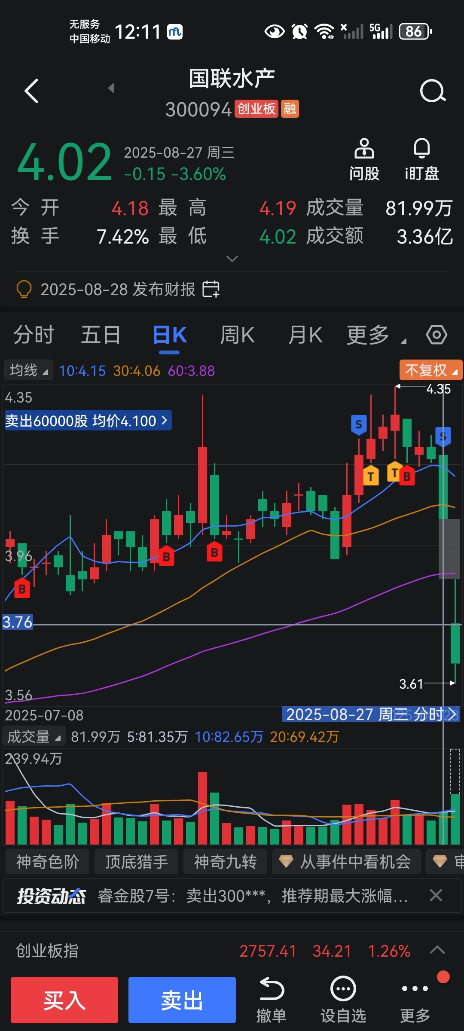Switch to the 五日 tab
The height and width of the screenshot is (1031, 464).
[101, 335]
